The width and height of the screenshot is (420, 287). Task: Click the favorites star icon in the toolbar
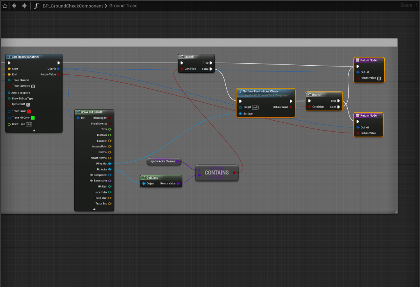pos(5,6)
